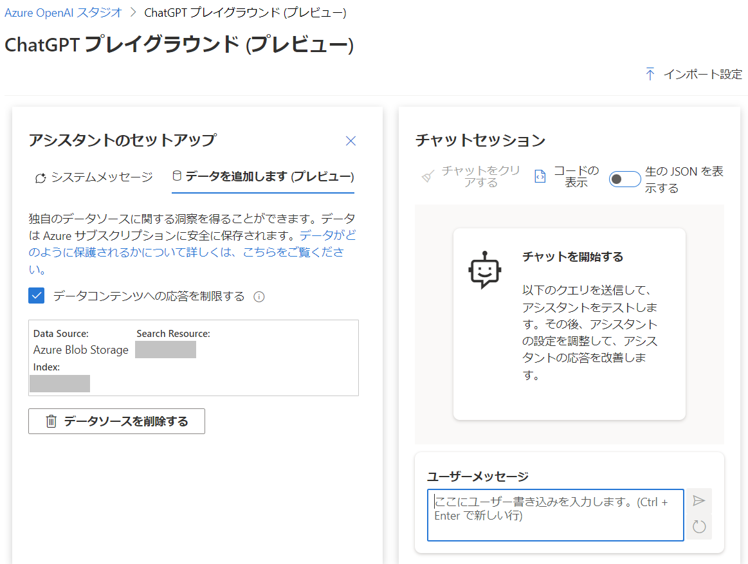Screen dimensions: 748x564
Task: Click the show code document icon
Action: click(540, 177)
